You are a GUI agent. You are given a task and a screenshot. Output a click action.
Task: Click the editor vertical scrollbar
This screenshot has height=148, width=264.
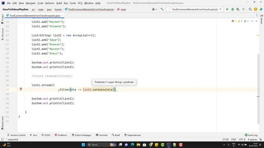pyautogui.click(x=259, y=89)
